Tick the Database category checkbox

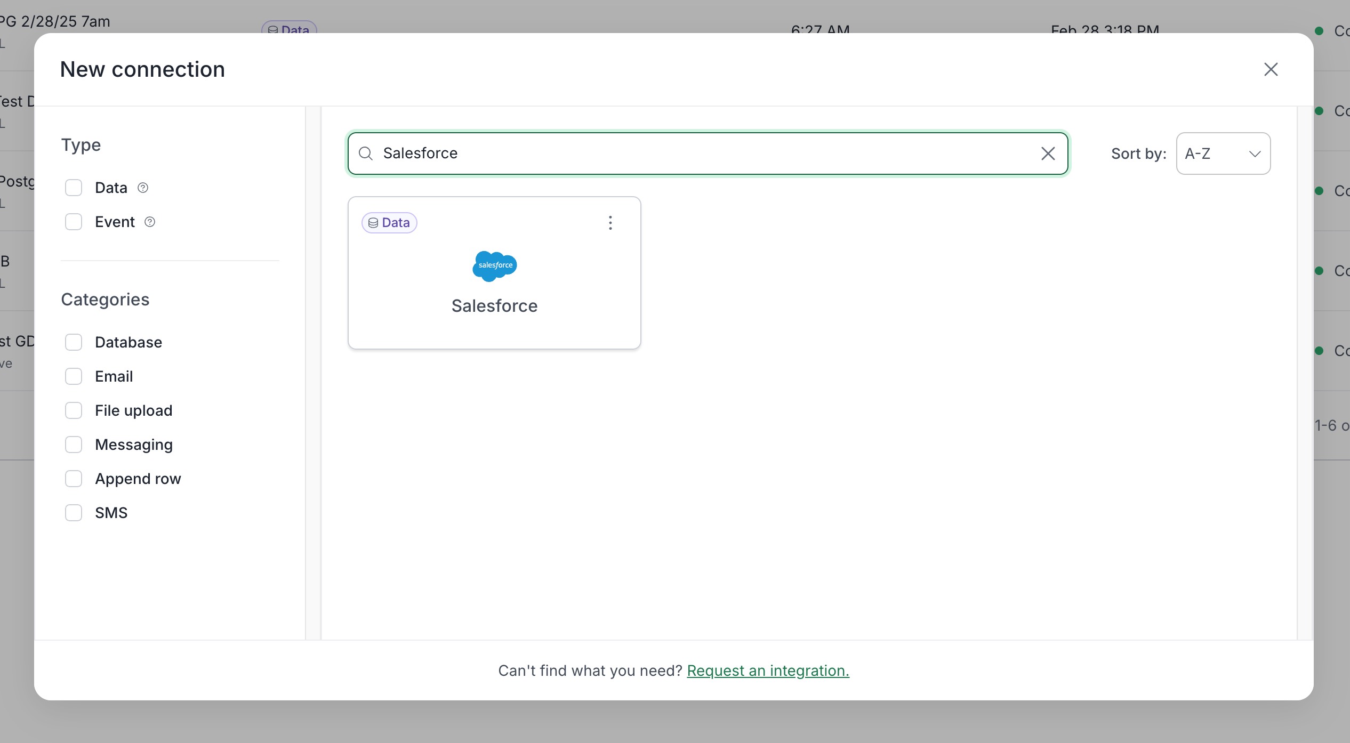(74, 342)
